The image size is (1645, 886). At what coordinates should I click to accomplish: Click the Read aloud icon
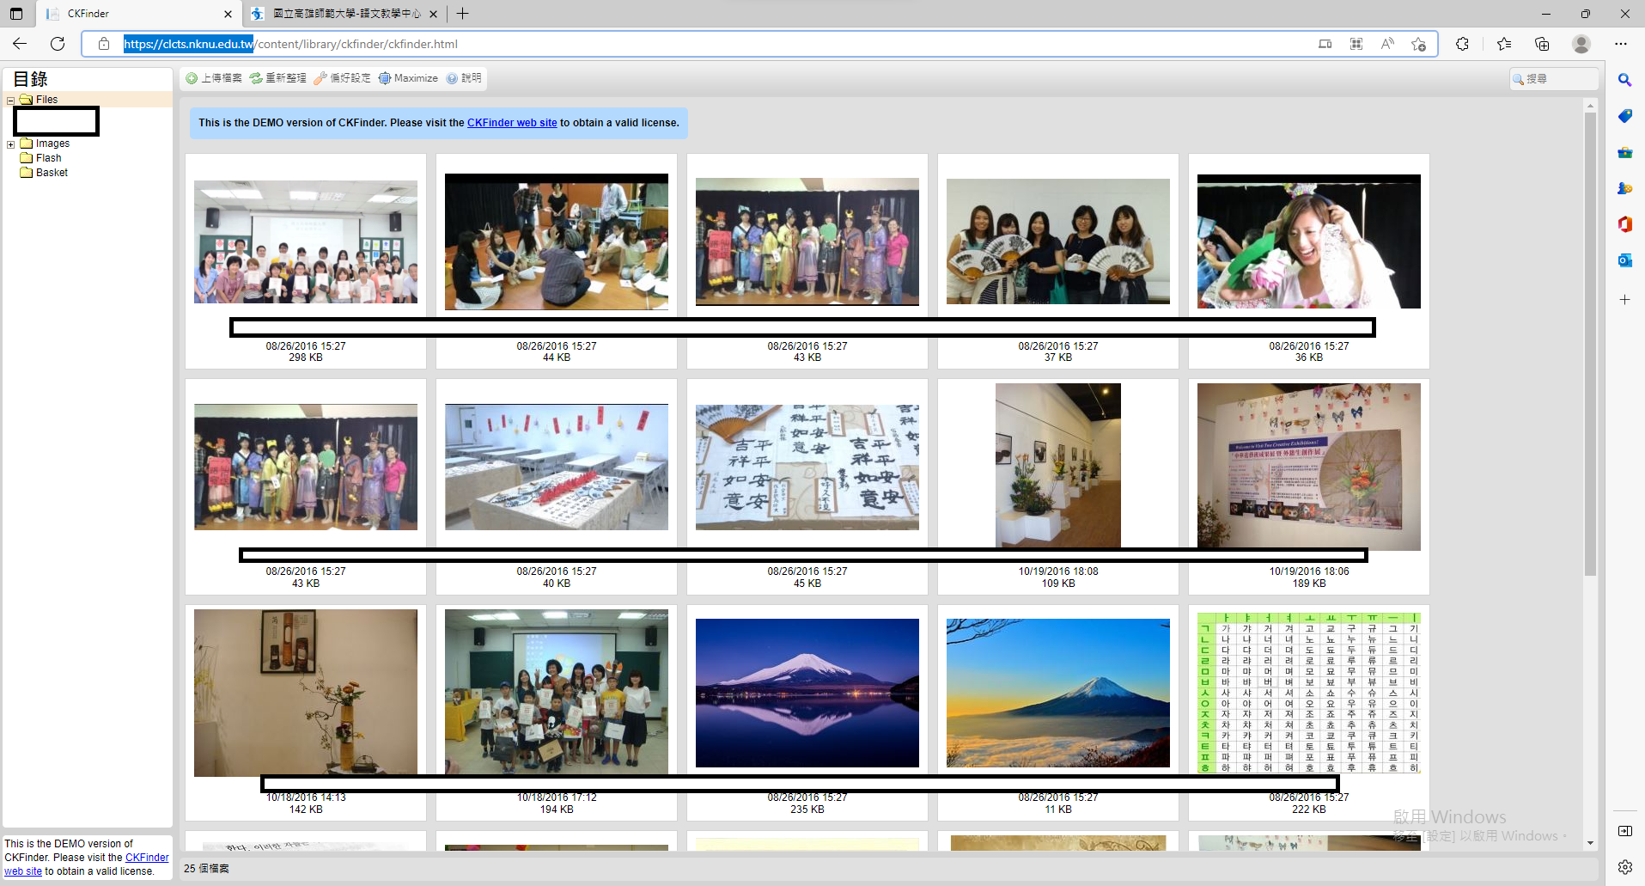[x=1387, y=44]
